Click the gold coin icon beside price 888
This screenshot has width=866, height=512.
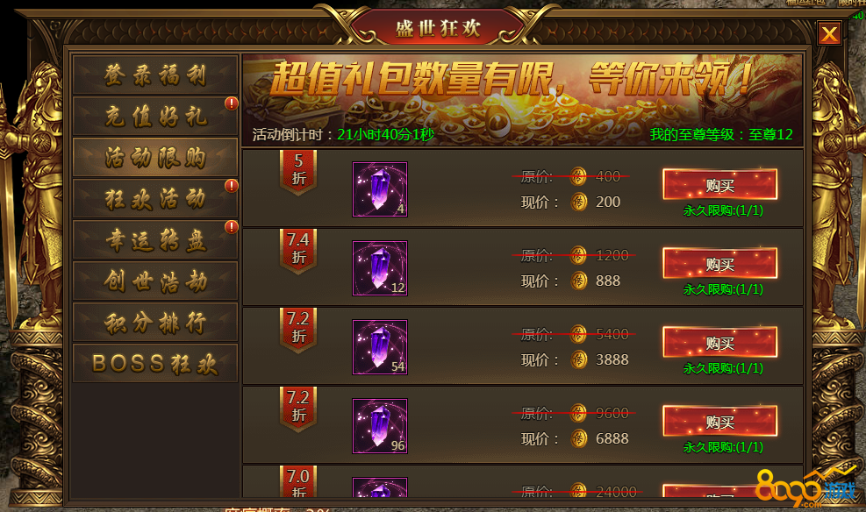(x=578, y=281)
